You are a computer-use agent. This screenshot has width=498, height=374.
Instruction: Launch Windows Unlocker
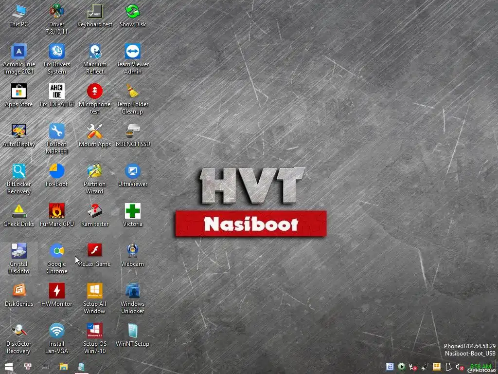click(133, 299)
